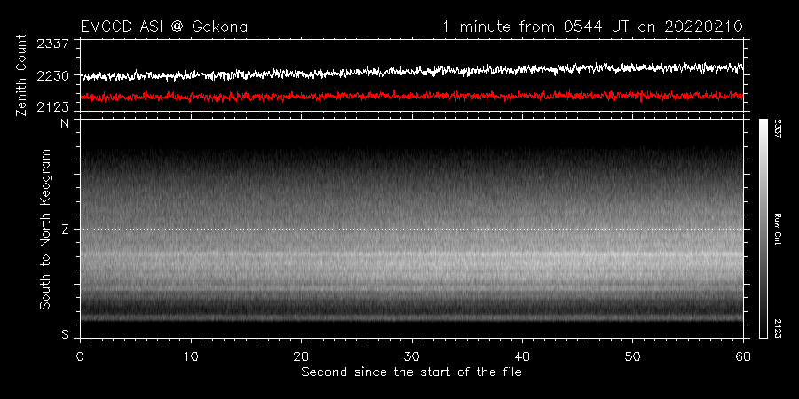
Task: Click the Zenith Count tick value 2230
Action: point(53,75)
